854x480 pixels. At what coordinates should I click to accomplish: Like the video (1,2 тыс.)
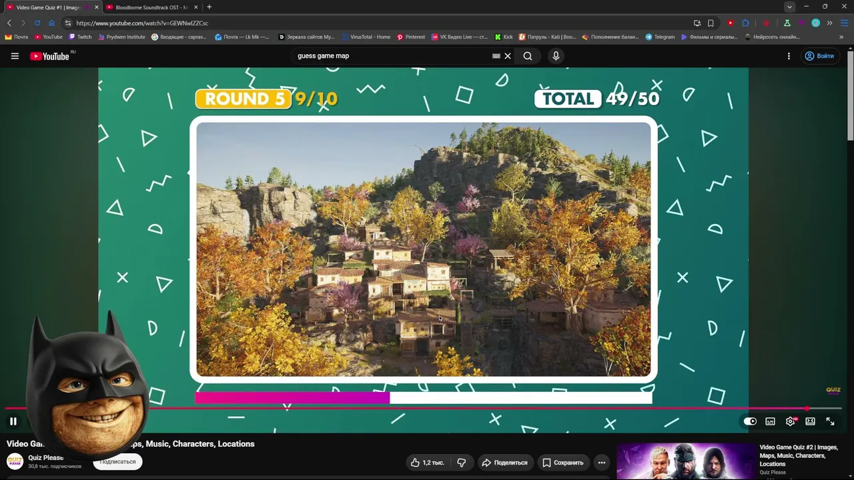pyautogui.click(x=427, y=463)
